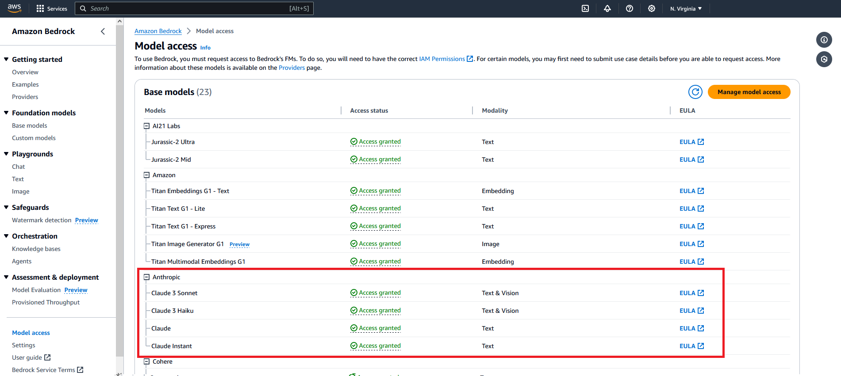Launch CloudShell from the top bar
The image size is (841, 376).
585,8
